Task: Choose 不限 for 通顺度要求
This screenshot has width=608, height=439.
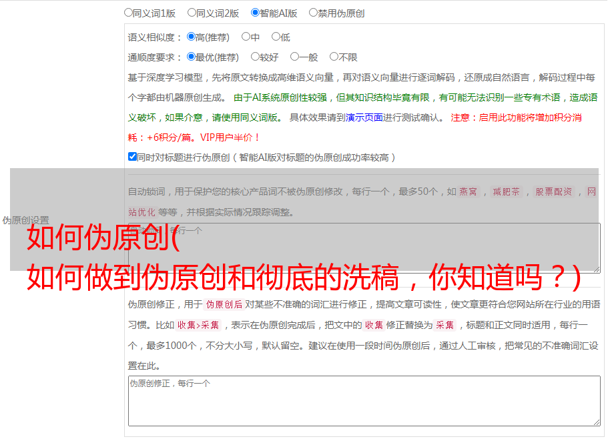Action: pyautogui.click(x=334, y=57)
